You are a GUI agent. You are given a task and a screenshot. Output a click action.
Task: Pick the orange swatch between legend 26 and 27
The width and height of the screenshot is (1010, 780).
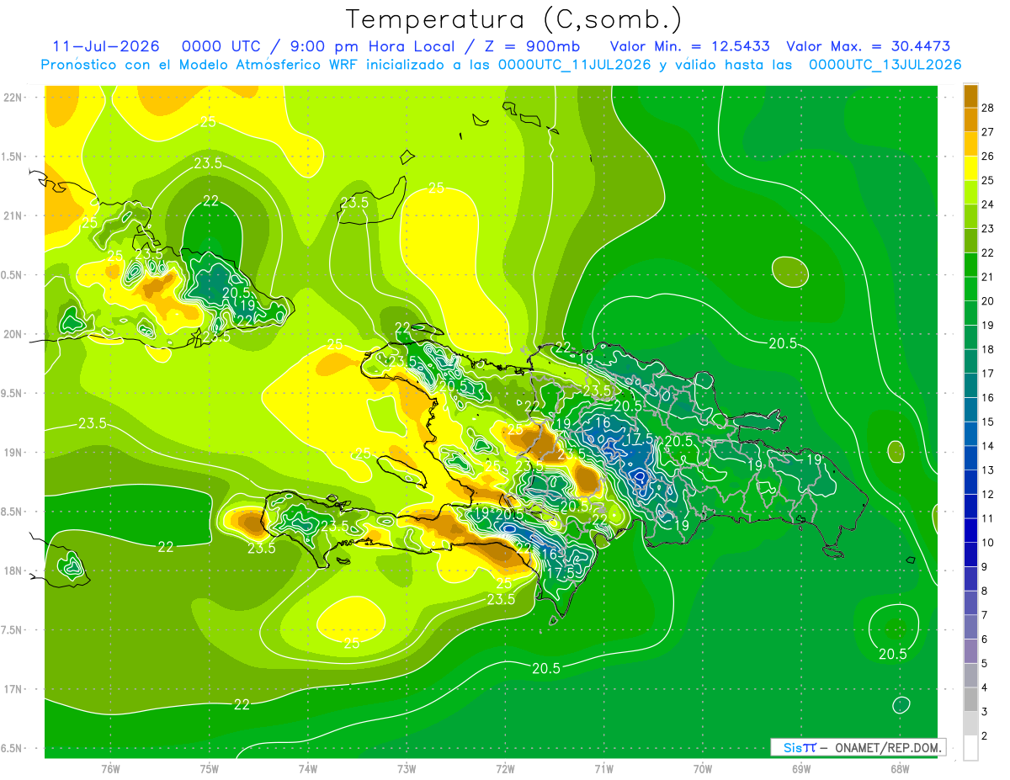tap(970, 143)
